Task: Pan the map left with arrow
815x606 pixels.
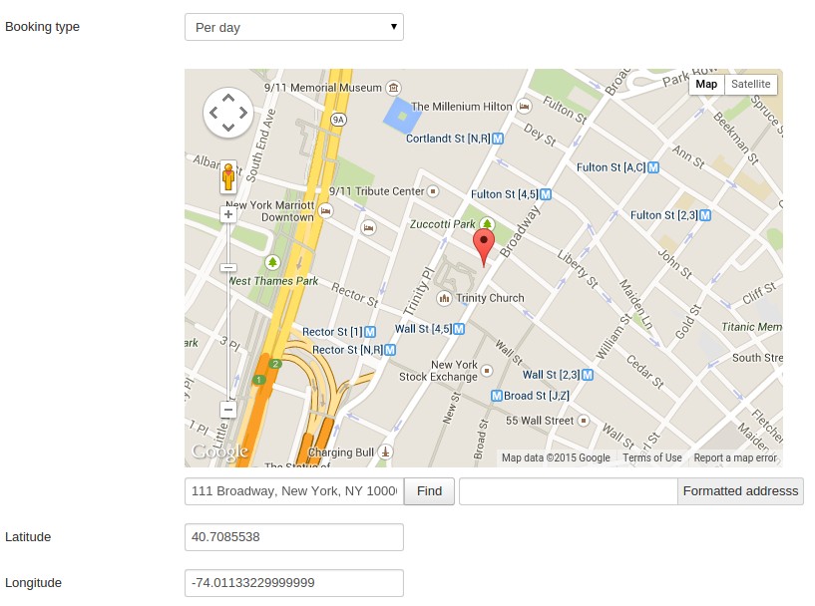Action: [213, 113]
